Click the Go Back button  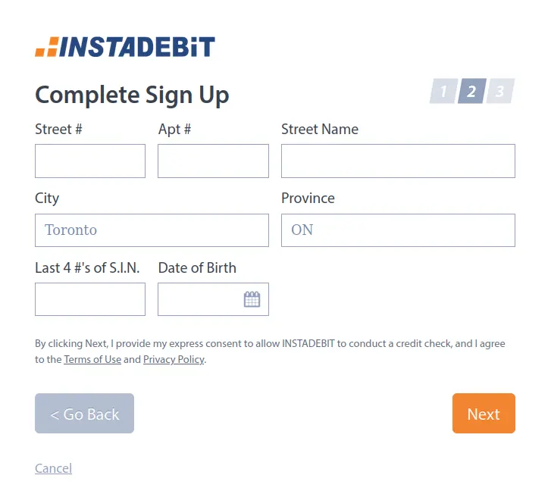[84, 413]
